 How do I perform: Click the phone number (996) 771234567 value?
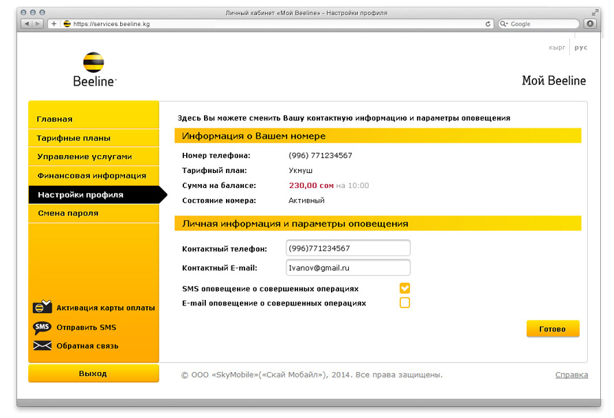point(320,155)
